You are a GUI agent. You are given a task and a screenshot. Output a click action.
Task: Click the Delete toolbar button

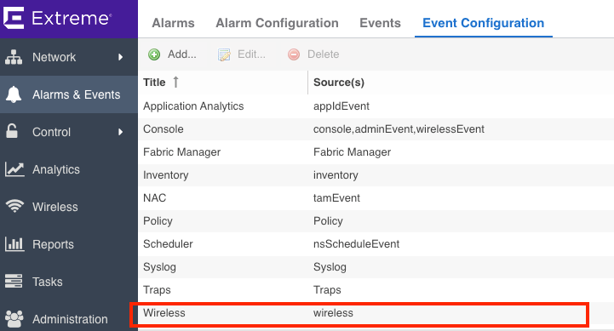tap(313, 54)
